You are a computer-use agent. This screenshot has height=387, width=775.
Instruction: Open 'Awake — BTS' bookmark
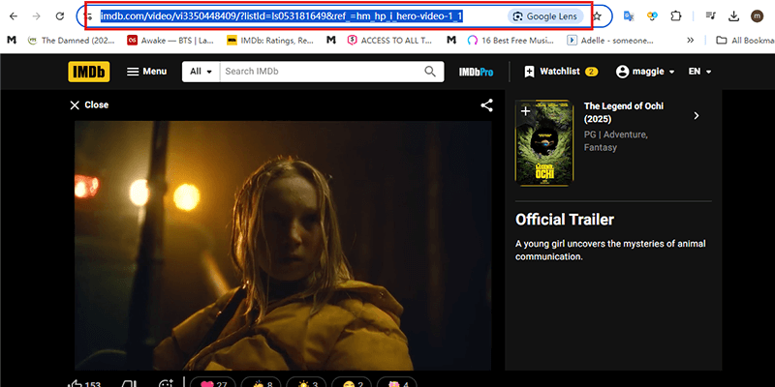pos(170,40)
